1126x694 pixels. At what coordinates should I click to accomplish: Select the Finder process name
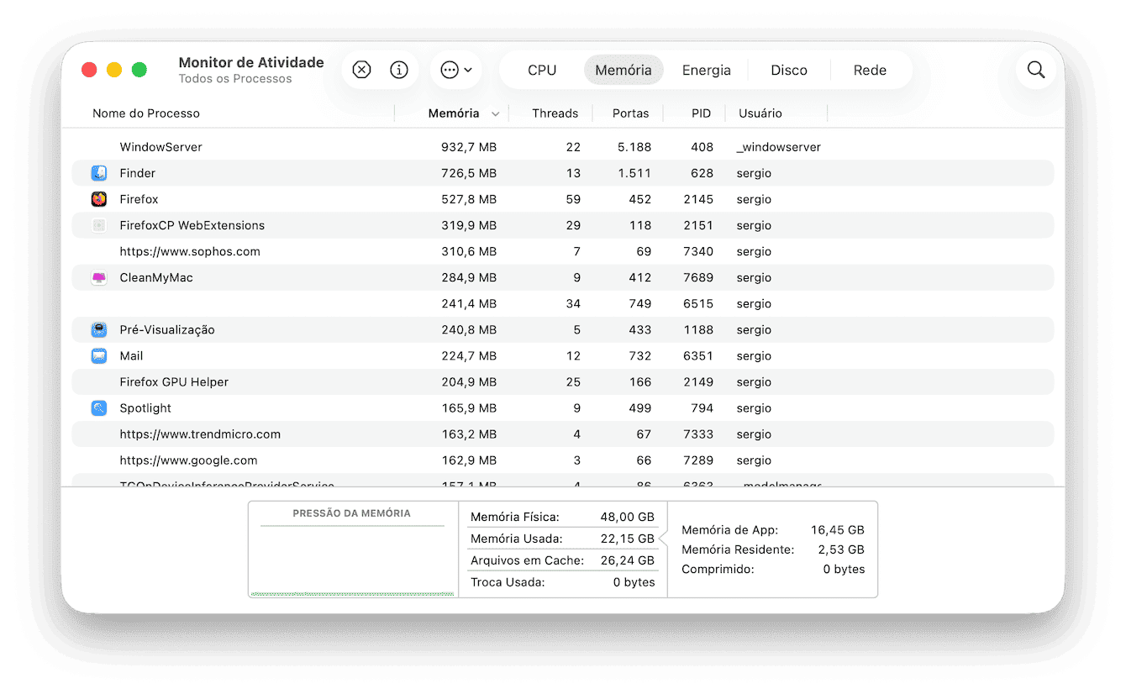click(137, 173)
